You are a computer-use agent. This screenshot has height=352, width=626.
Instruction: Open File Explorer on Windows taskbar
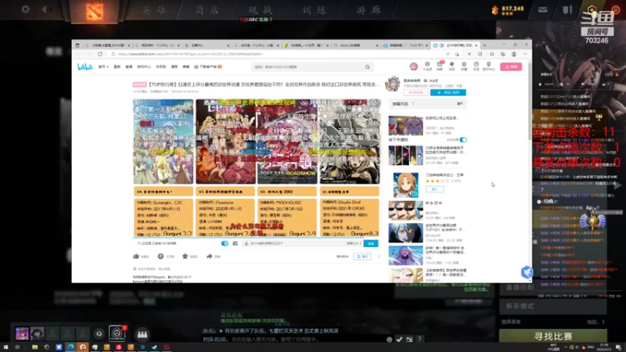click(x=34, y=347)
